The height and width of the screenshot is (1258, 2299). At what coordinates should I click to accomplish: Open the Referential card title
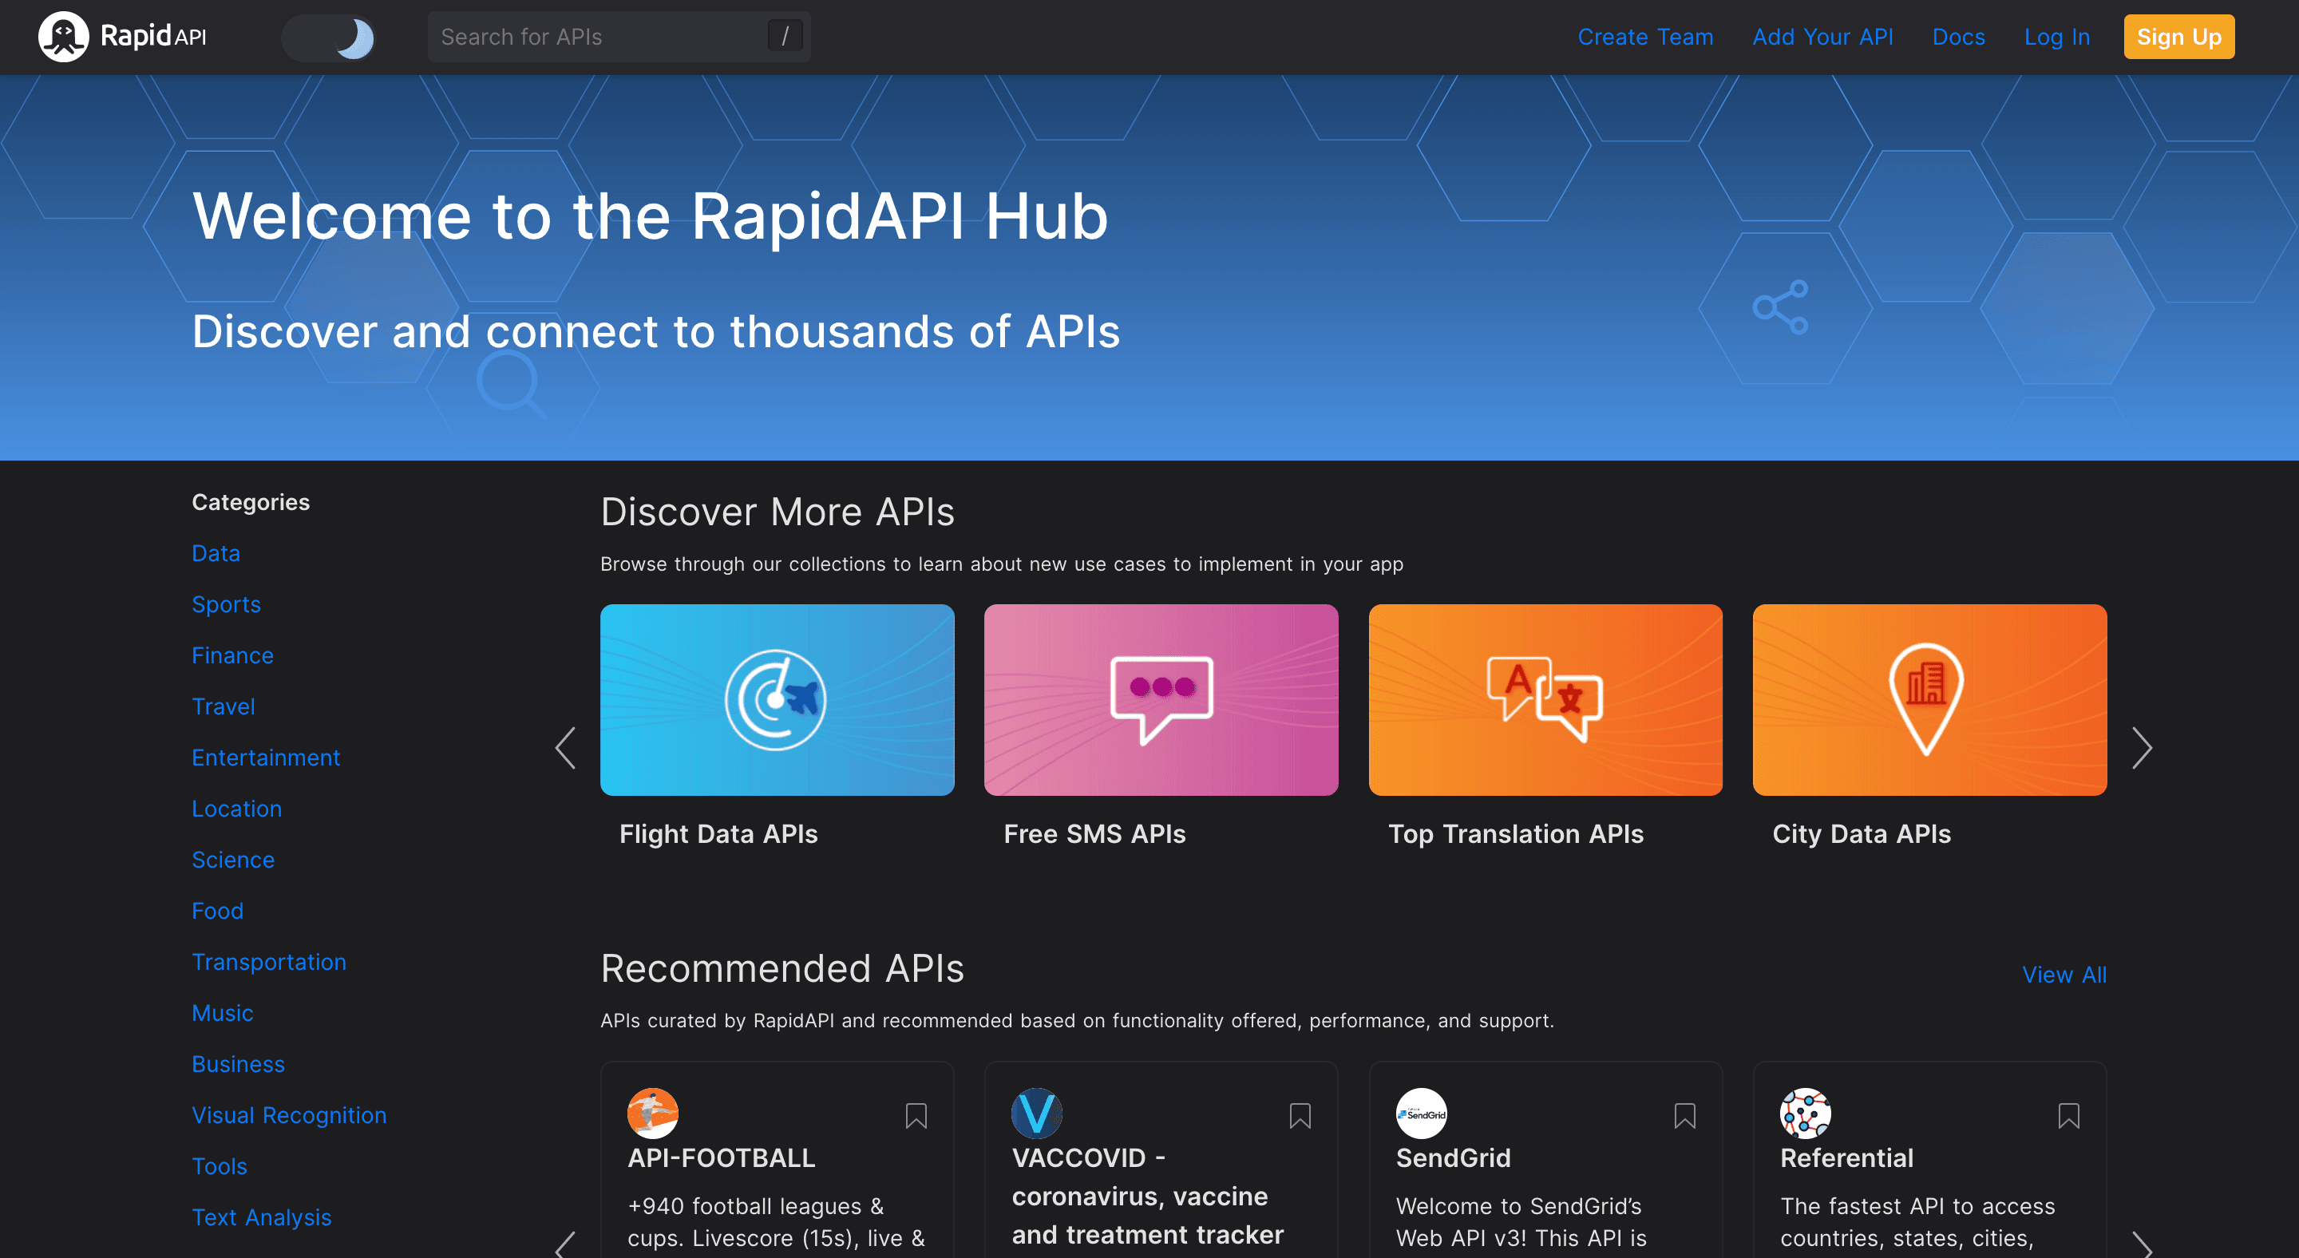tap(1846, 1158)
